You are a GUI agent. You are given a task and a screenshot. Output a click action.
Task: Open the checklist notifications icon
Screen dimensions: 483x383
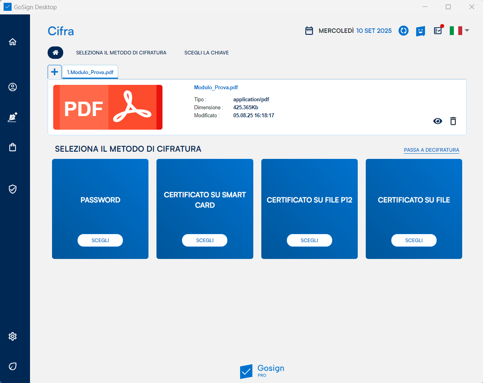click(438, 31)
